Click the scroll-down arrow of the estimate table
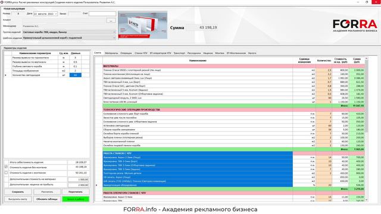Image resolution: width=381 pixels, height=214 pixels. 367,200
